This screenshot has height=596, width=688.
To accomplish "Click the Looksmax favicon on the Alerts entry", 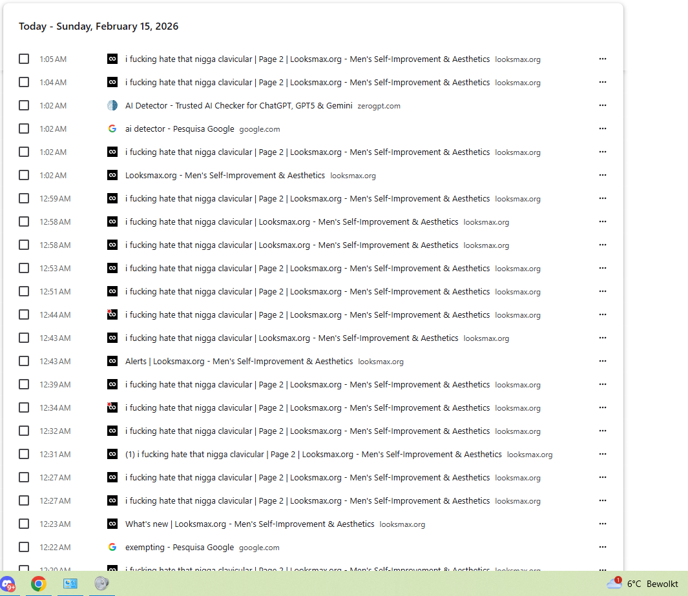I will tap(112, 362).
